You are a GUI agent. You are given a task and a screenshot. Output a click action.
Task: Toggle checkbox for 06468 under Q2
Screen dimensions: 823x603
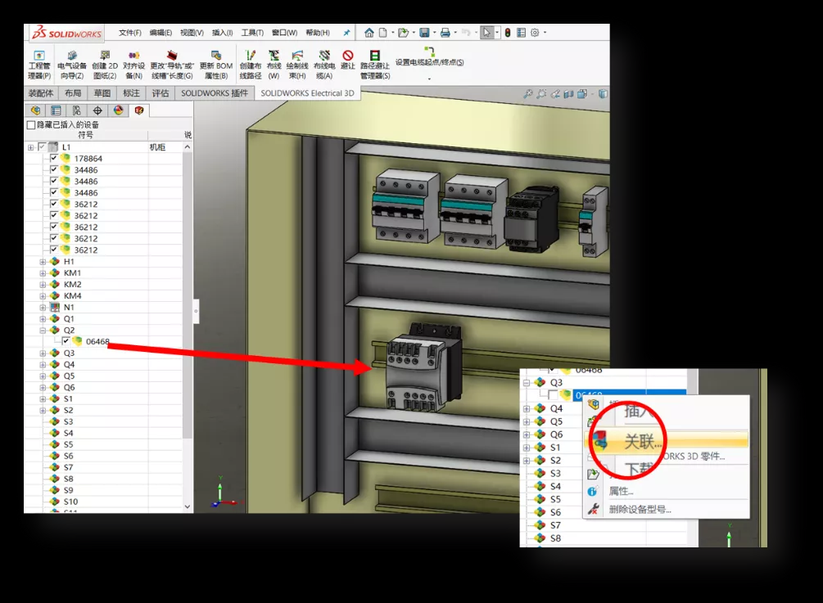pyautogui.click(x=66, y=342)
